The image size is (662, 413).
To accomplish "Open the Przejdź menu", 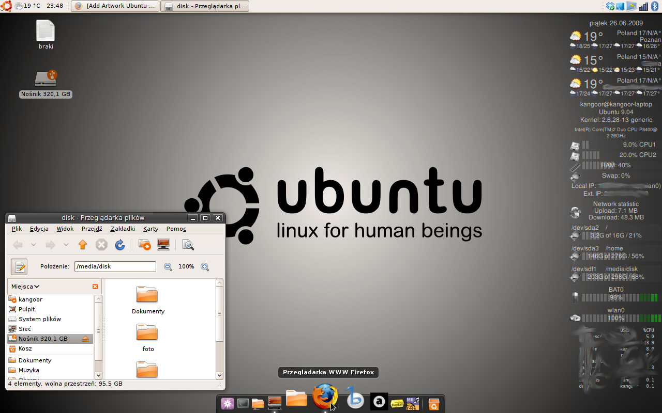I will pyautogui.click(x=92, y=229).
